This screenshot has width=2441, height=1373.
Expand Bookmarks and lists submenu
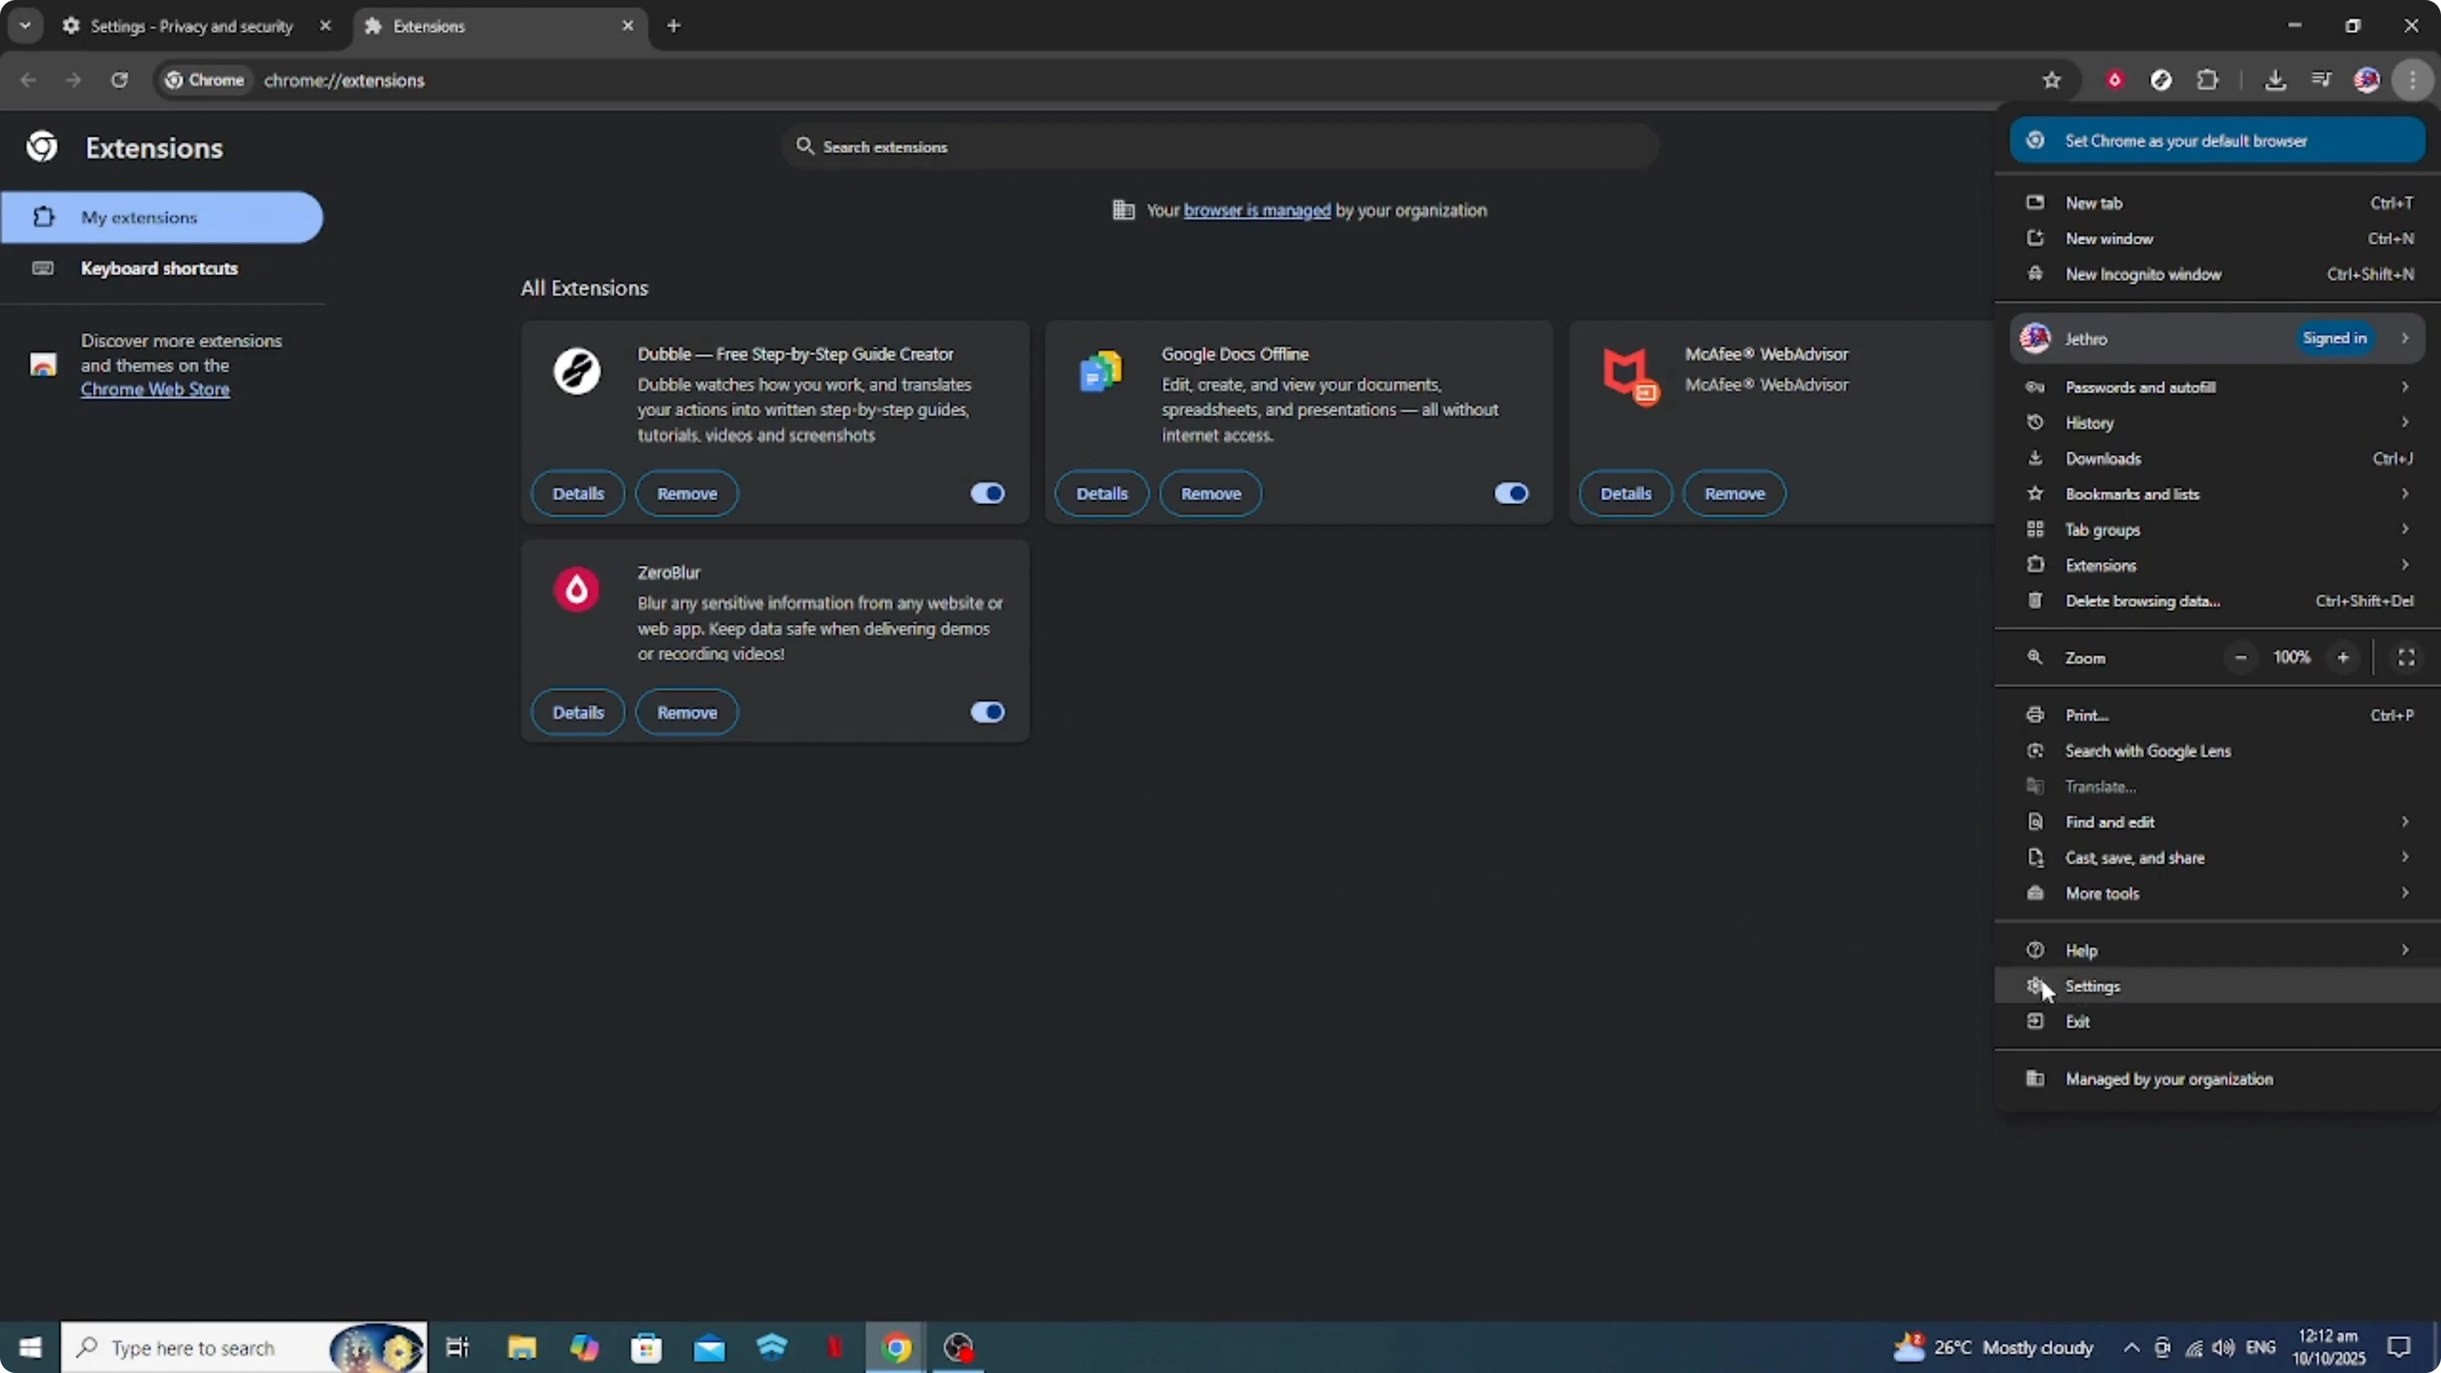(x=2217, y=493)
